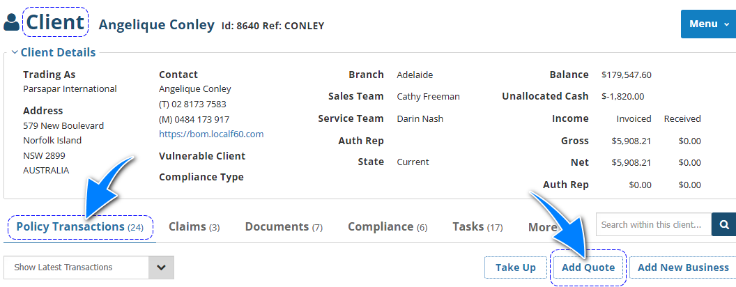Open the Menu dropdown button
Viewport: 736px width, 287px height.
[708, 24]
